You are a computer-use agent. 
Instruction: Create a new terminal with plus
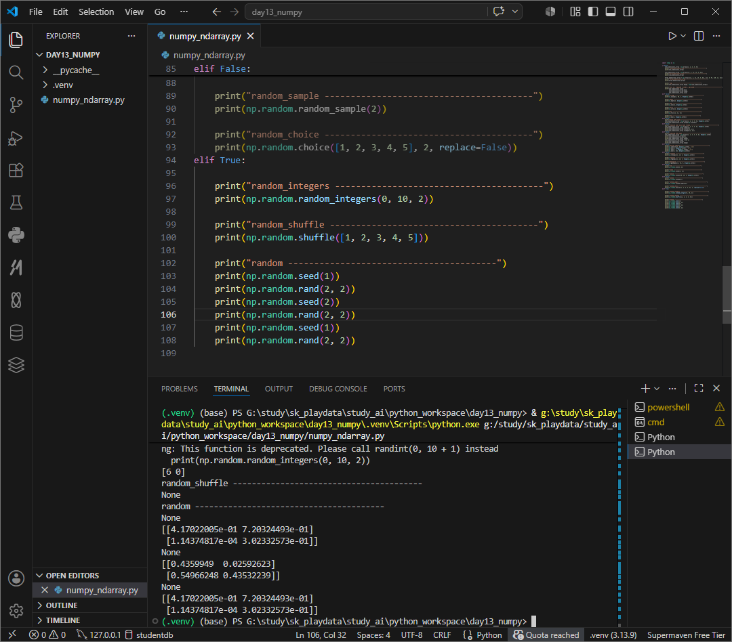pos(645,388)
